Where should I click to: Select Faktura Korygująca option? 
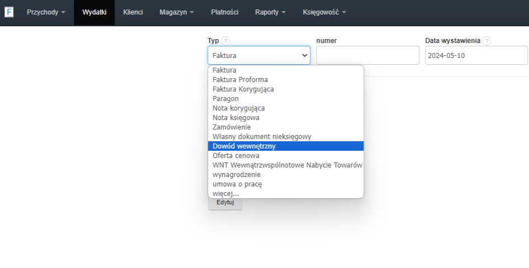pos(286,89)
